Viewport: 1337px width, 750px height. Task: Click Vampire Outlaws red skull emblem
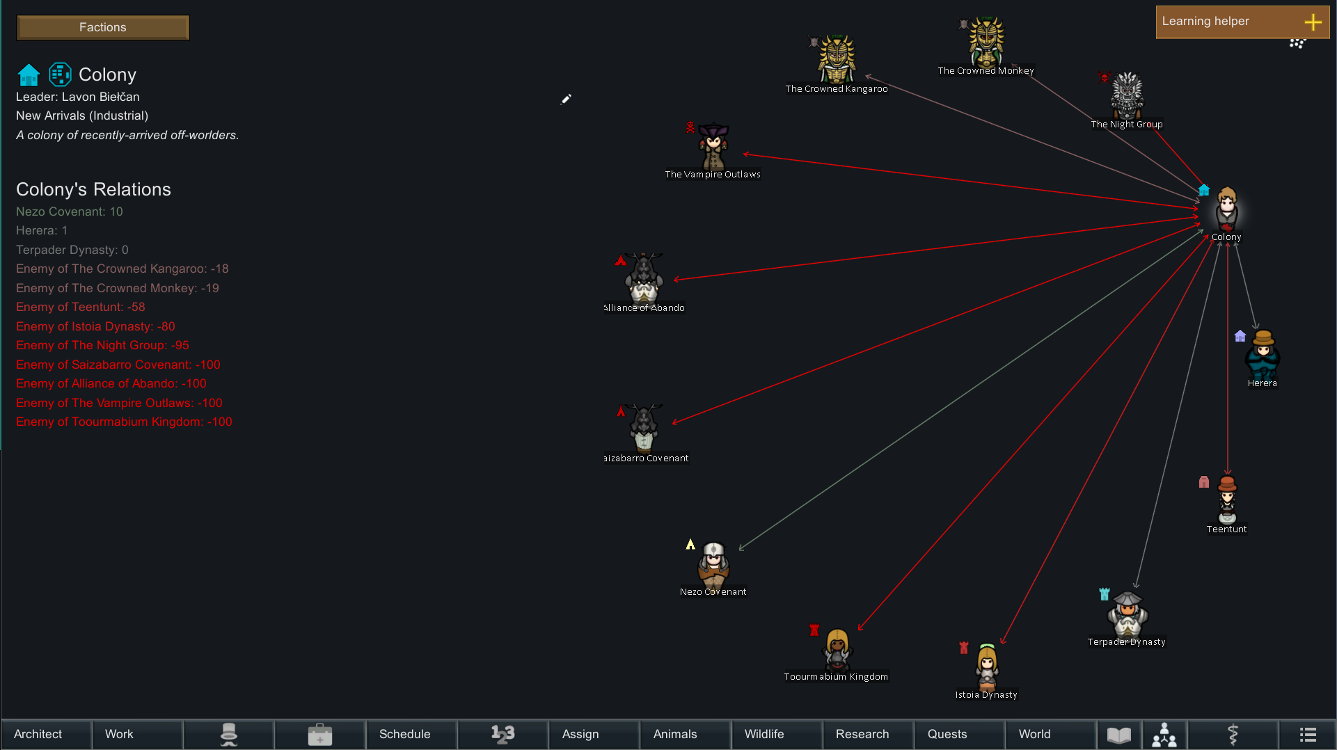tap(690, 127)
